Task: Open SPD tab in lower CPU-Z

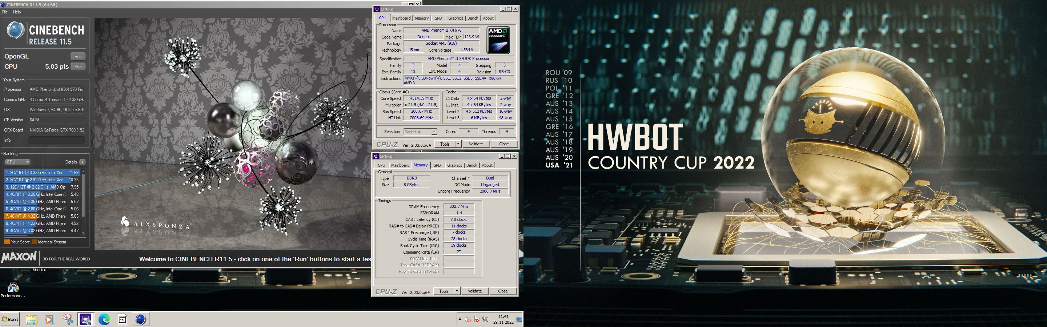Action: [x=437, y=165]
